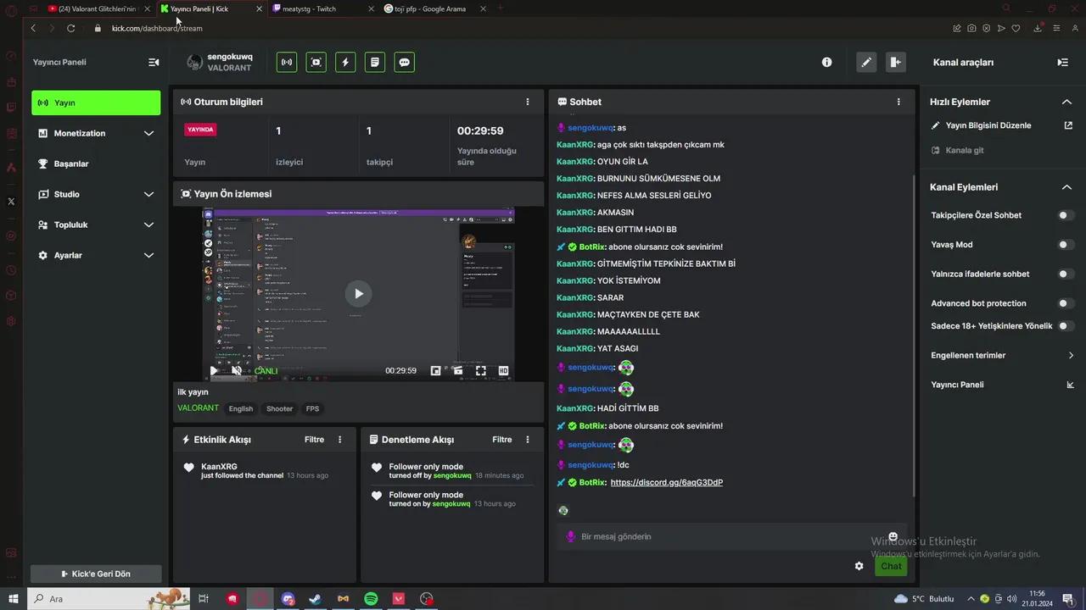Open chat settings gear icon
1086x610 pixels.
[859, 566]
